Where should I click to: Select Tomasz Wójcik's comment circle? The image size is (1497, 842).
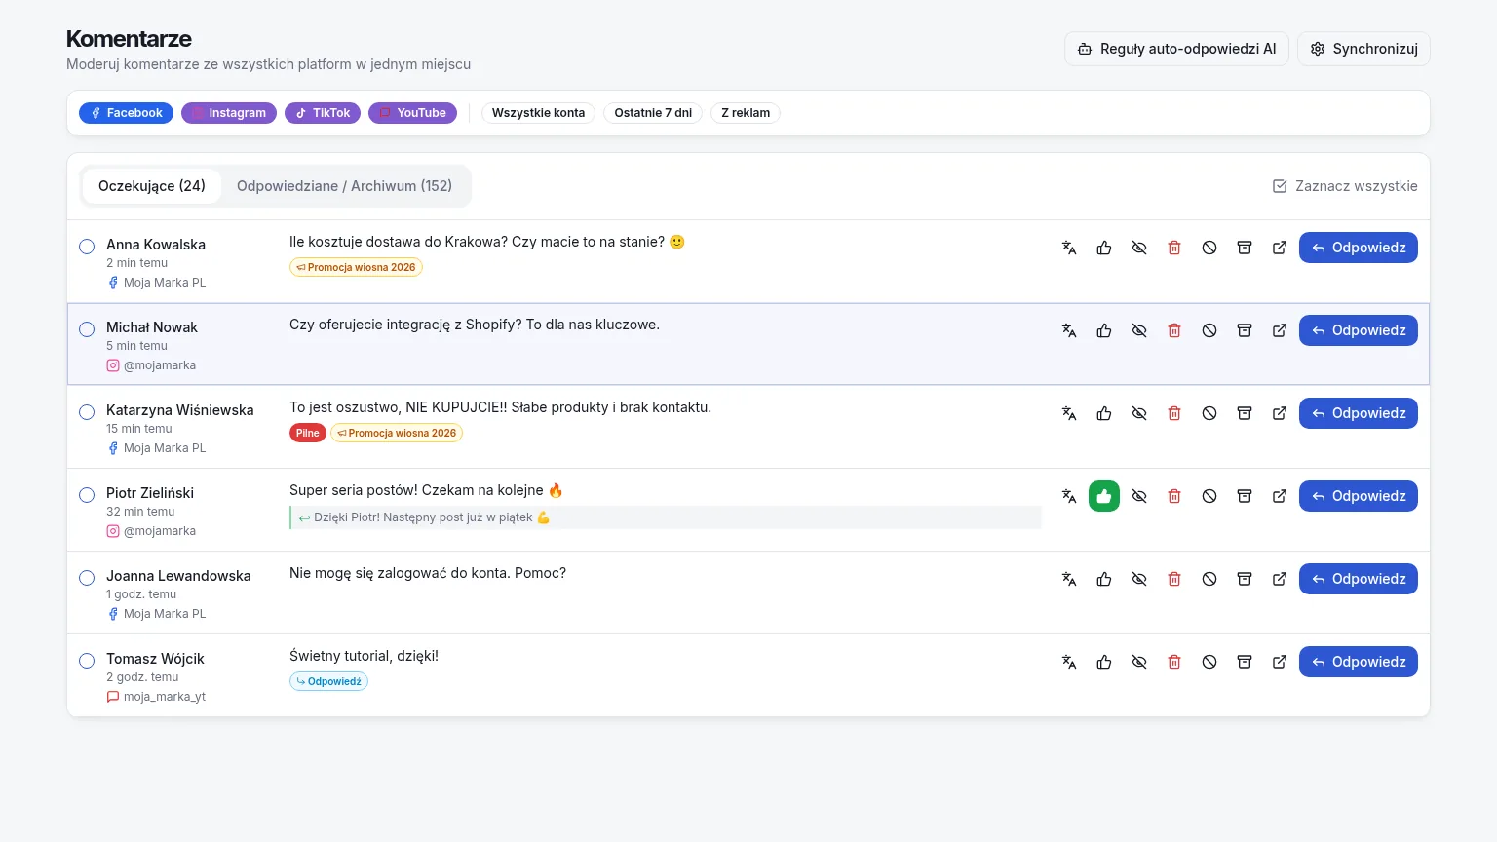(87, 661)
